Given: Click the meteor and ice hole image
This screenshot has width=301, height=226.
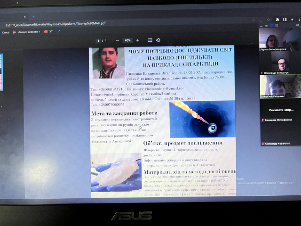Looking at the screenshot, I should (x=203, y=119).
